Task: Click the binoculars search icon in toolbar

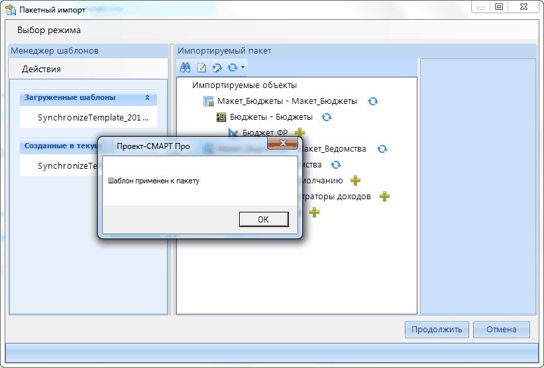Action: tap(186, 68)
